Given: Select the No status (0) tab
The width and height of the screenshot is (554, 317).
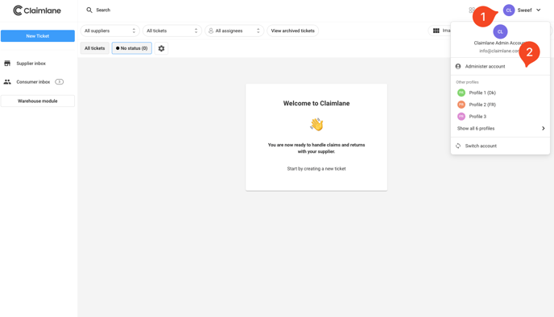Looking at the screenshot, I should coord(132,48).
